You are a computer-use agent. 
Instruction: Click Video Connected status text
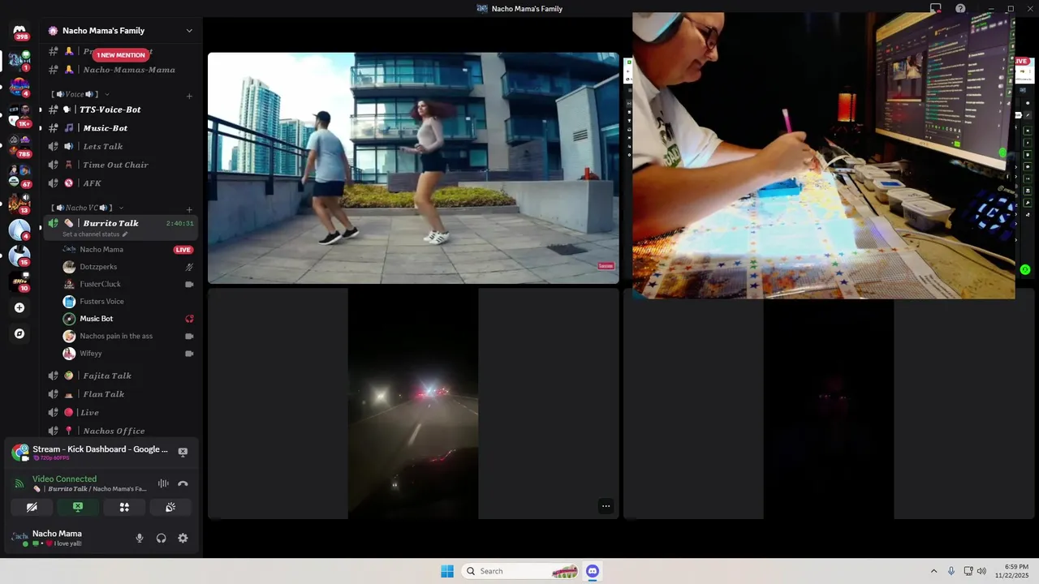64,479
